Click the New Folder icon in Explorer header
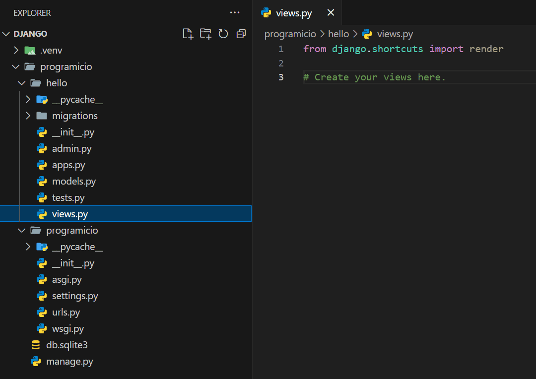 coord(205,34)
